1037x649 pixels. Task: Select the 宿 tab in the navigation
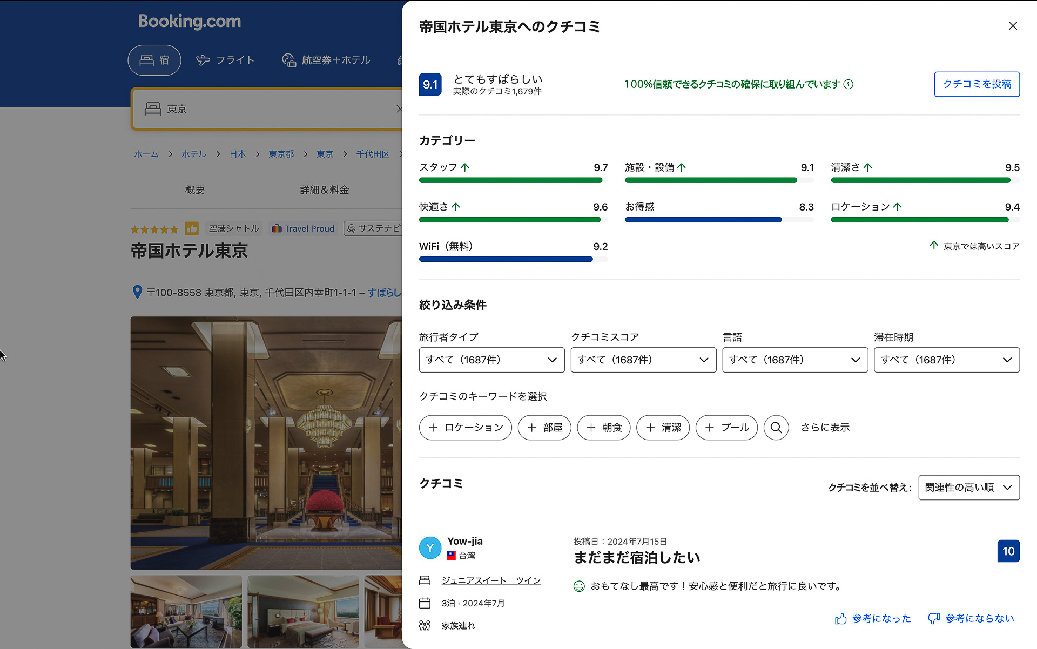[x=154, y=60]
